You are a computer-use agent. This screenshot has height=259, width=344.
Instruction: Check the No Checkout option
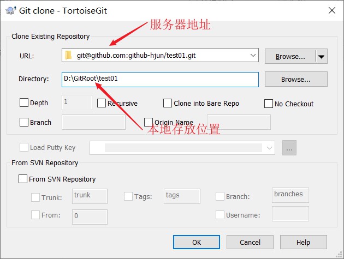click(x=269, y=104)
